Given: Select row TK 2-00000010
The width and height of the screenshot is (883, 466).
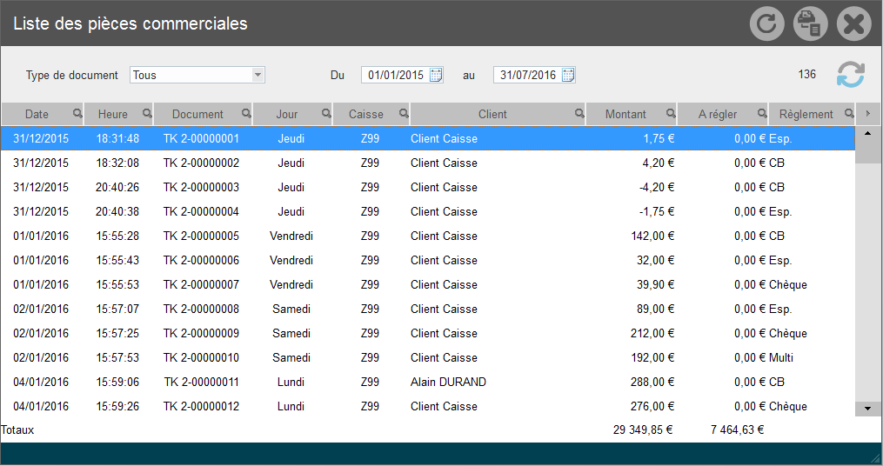Looking at the screenshot, I should coord(428,357).
